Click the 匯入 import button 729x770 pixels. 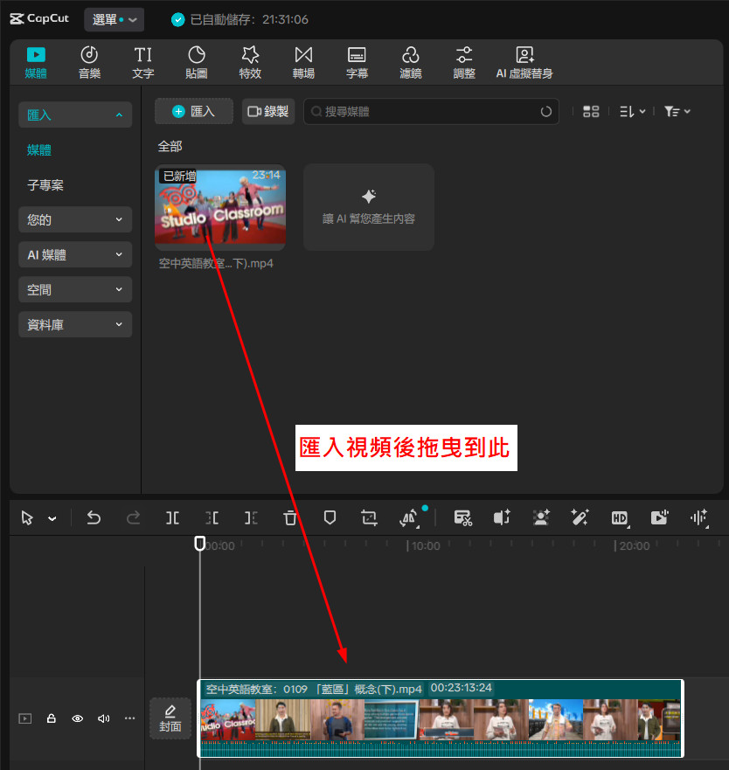(x=194, y=111)
